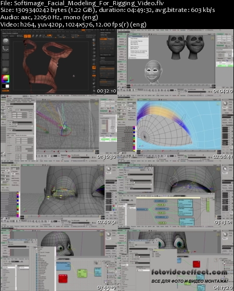Click the 'Audio: aac, 22050 Hz' line
This screenshot has height=291, width=234.
click(x=49, y=17)
